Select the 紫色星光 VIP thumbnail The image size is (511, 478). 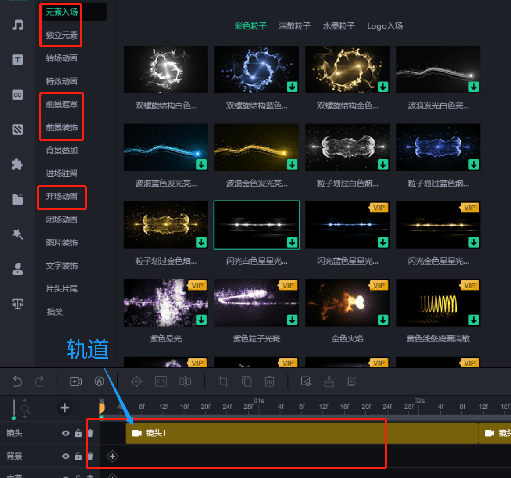pyautogui.click(x=166, y=302)
